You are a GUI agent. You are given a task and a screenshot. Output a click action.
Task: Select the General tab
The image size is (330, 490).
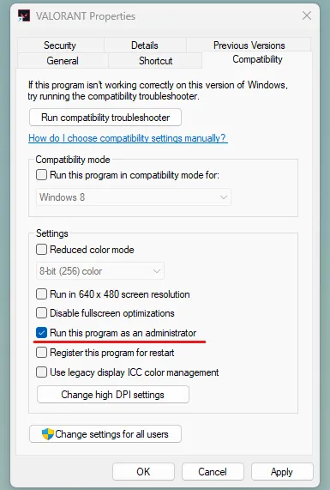coord(63,61)
